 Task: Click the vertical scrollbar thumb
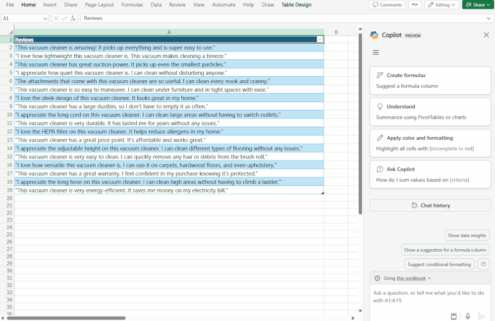360,124
